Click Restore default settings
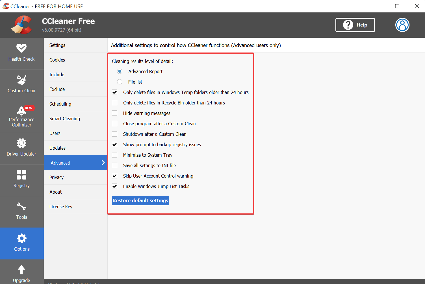Screen dimensions: 425x284 [x=140, y=200]
